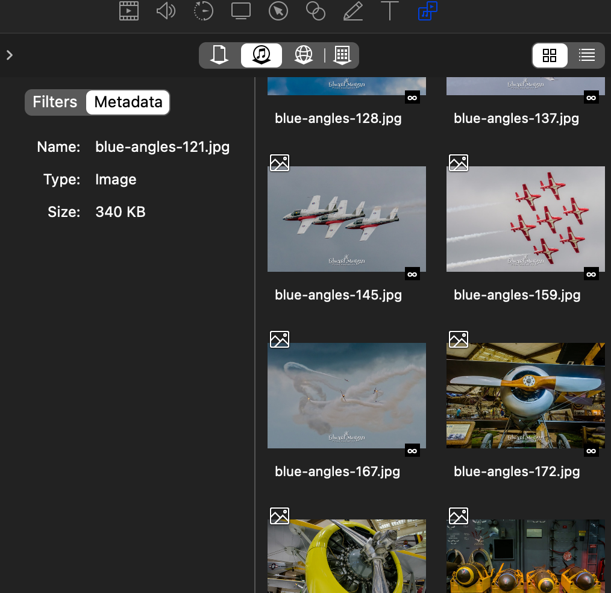The image size is (611, 593).
Task: Open the Screen Recording display icon
Action: [241, 10]
